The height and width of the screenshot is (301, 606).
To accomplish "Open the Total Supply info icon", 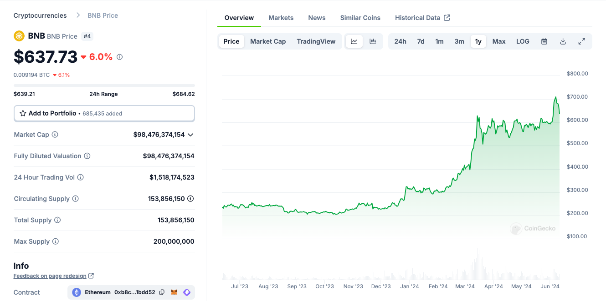I will click(x=57, y=220).
